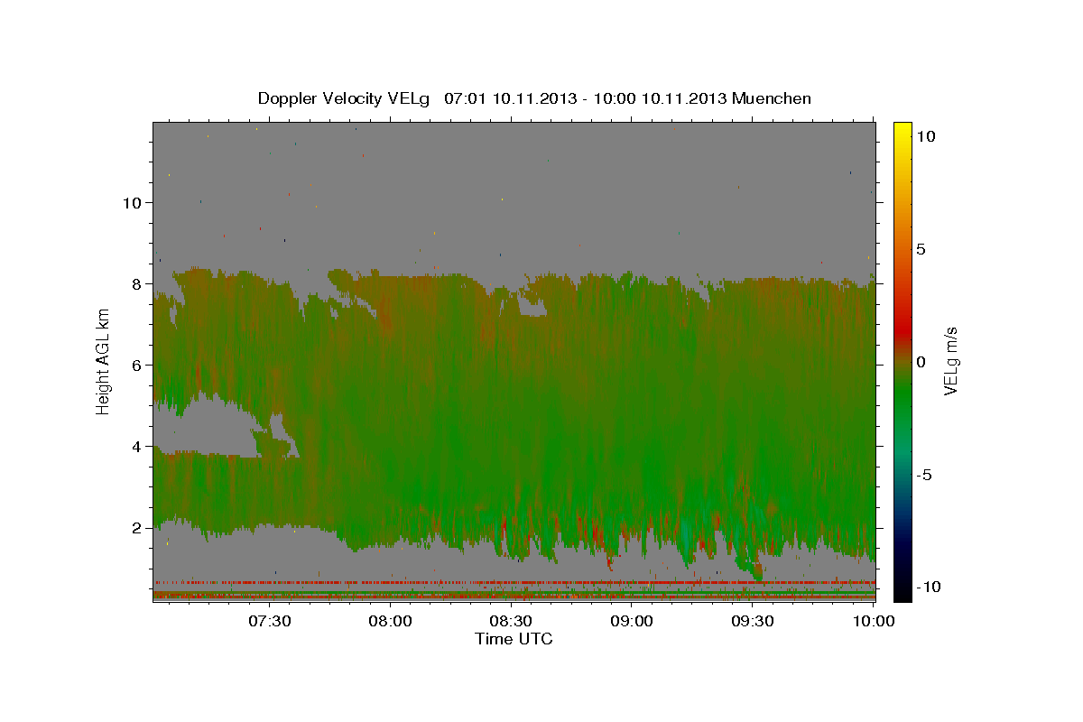Click the black bottom of the colorbar
Viewport: 1083px width, 722px height.
(902, 591)
